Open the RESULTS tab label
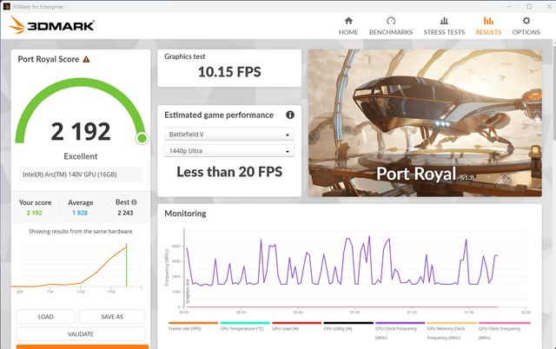 tap(488, 32)
